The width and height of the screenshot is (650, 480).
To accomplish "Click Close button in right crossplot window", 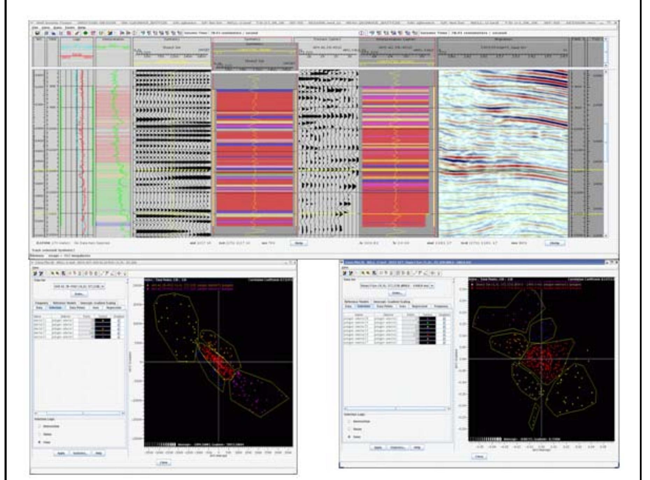I will tap(479, 457).
